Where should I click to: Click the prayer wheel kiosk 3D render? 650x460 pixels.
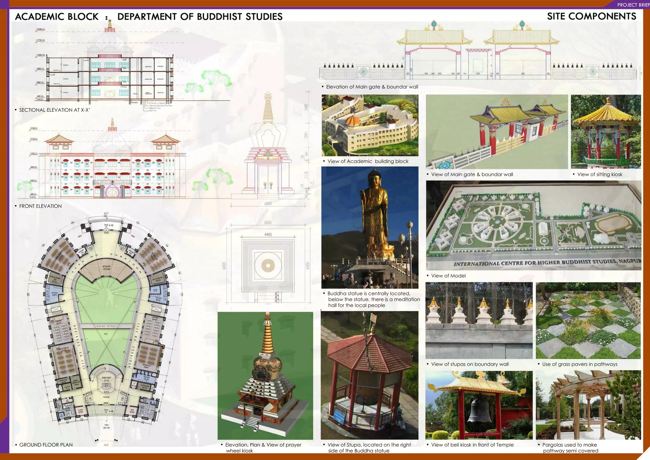pyautogui.click(x=265, y=375)
